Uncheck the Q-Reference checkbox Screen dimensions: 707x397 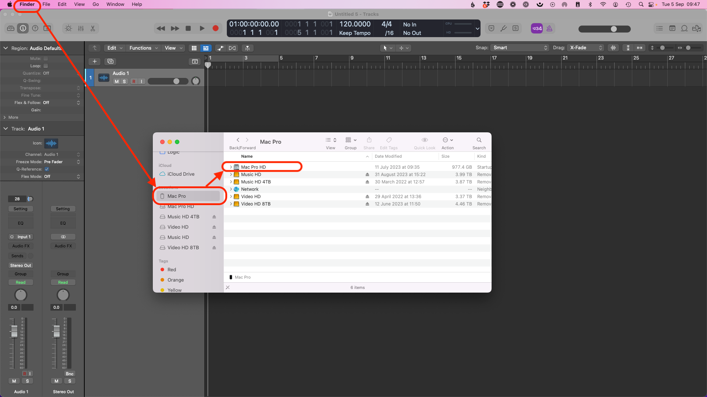pyautogui.click(x=47, y=169)
